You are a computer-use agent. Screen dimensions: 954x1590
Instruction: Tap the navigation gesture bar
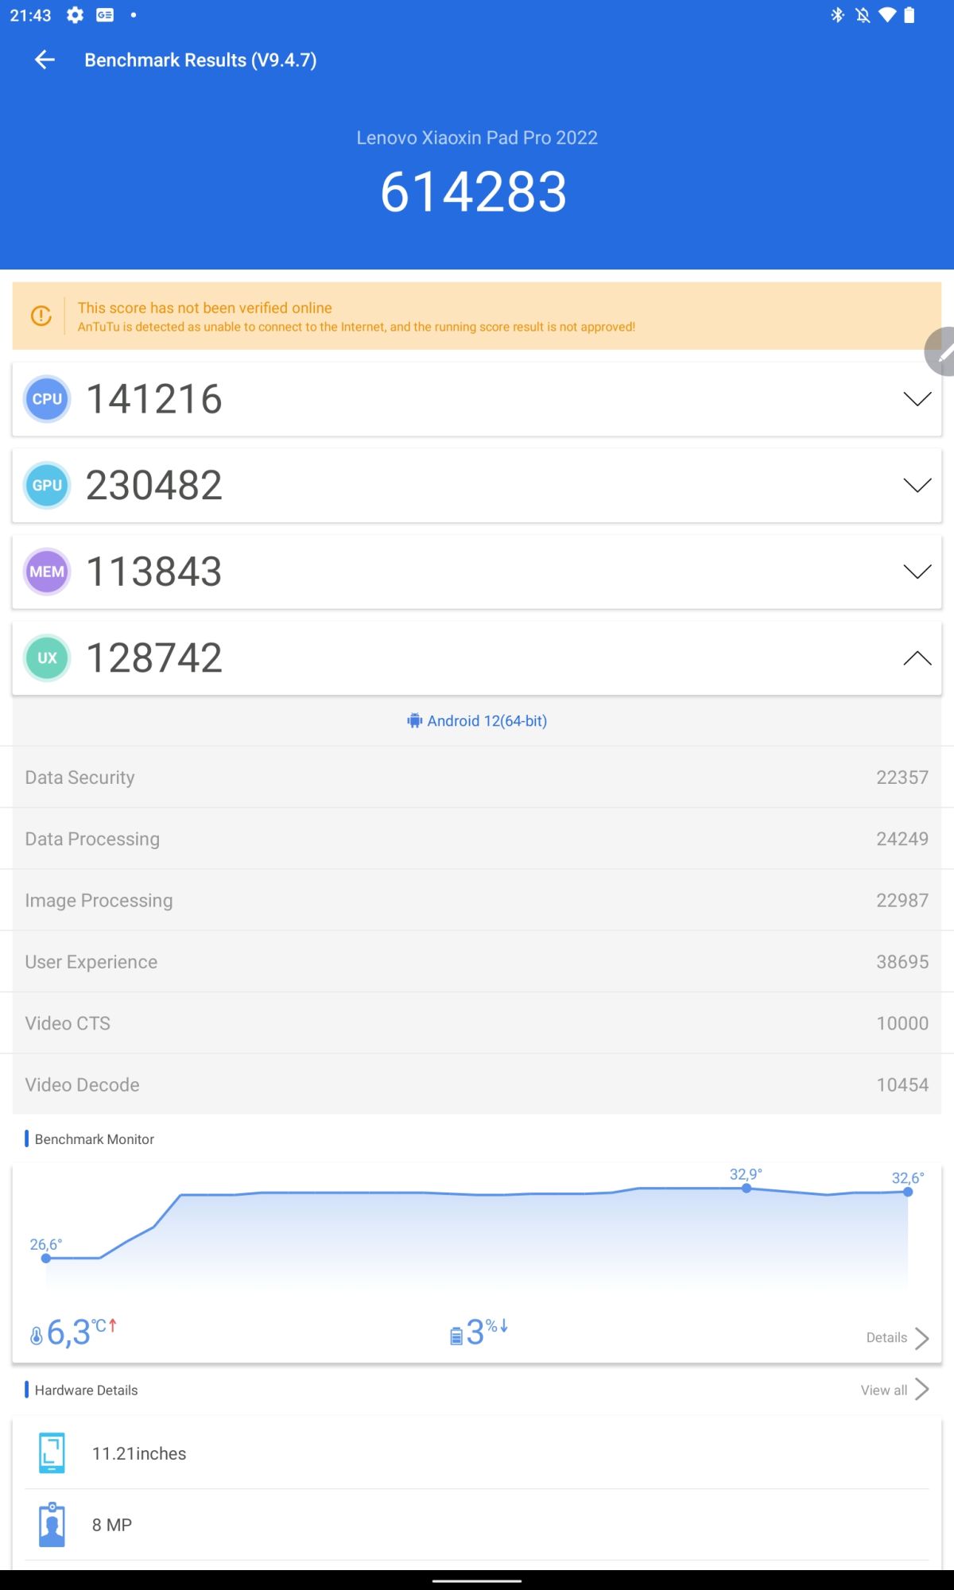[x=477, y=1580]
